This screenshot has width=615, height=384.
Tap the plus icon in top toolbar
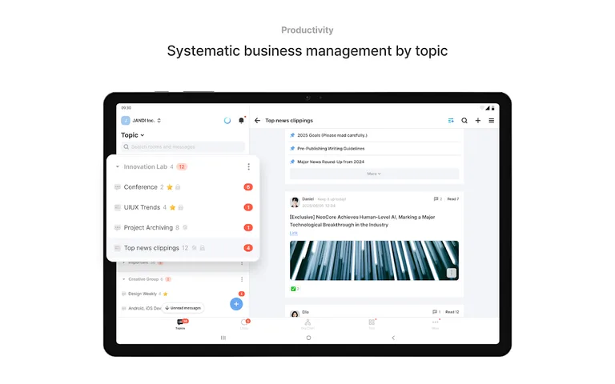(478, 121)
